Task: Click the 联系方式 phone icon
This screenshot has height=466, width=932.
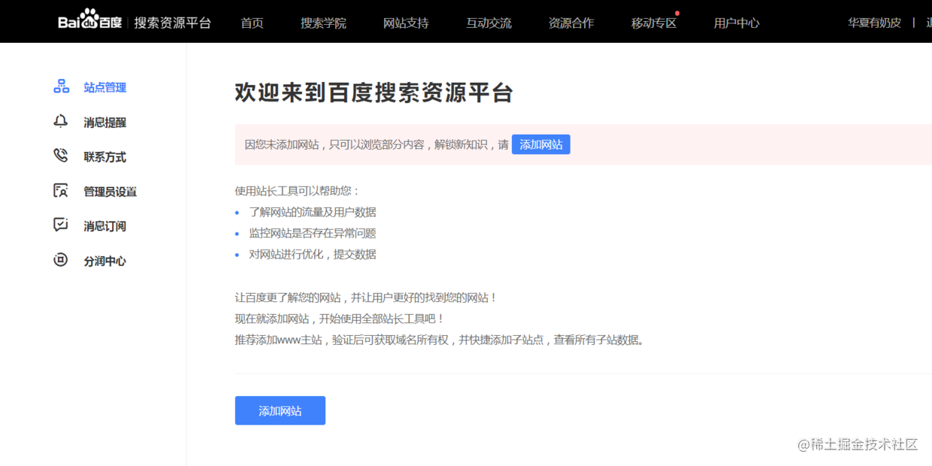Action: tap(61, 156)
